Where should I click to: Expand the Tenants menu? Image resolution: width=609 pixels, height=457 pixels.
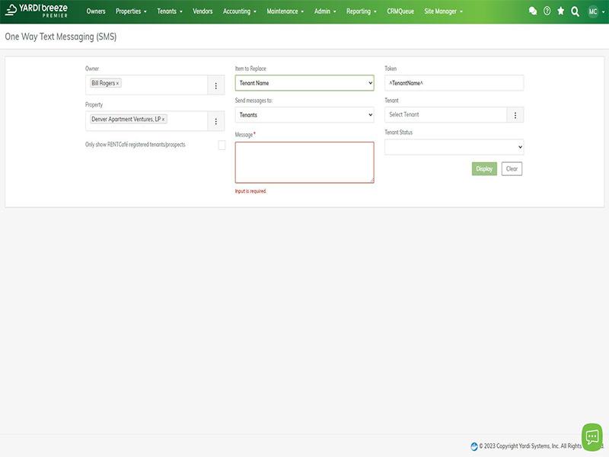[x=170, y=11]
